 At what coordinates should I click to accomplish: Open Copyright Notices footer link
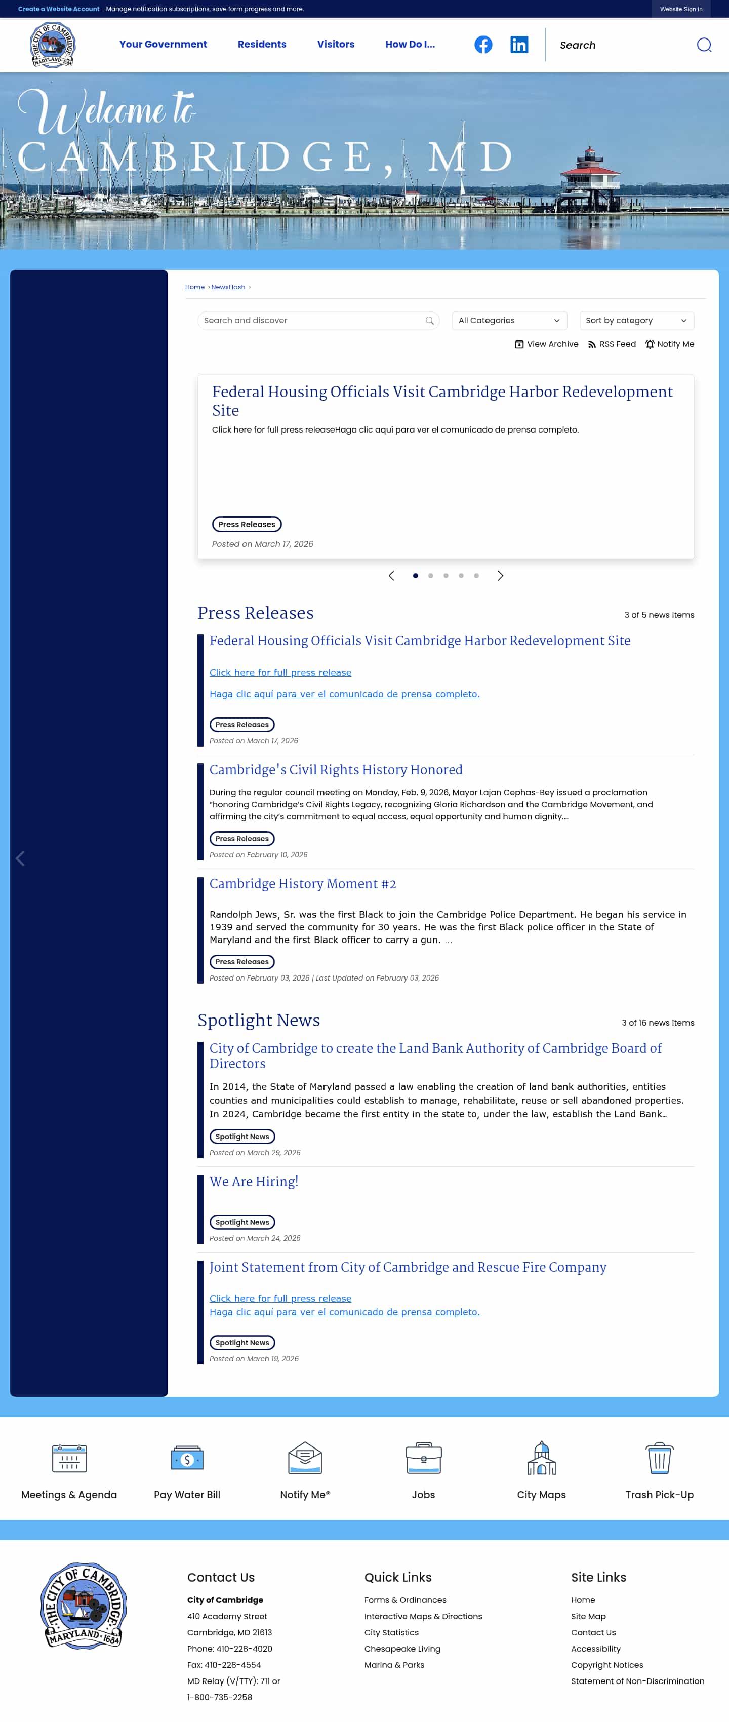coord(606,1664)
